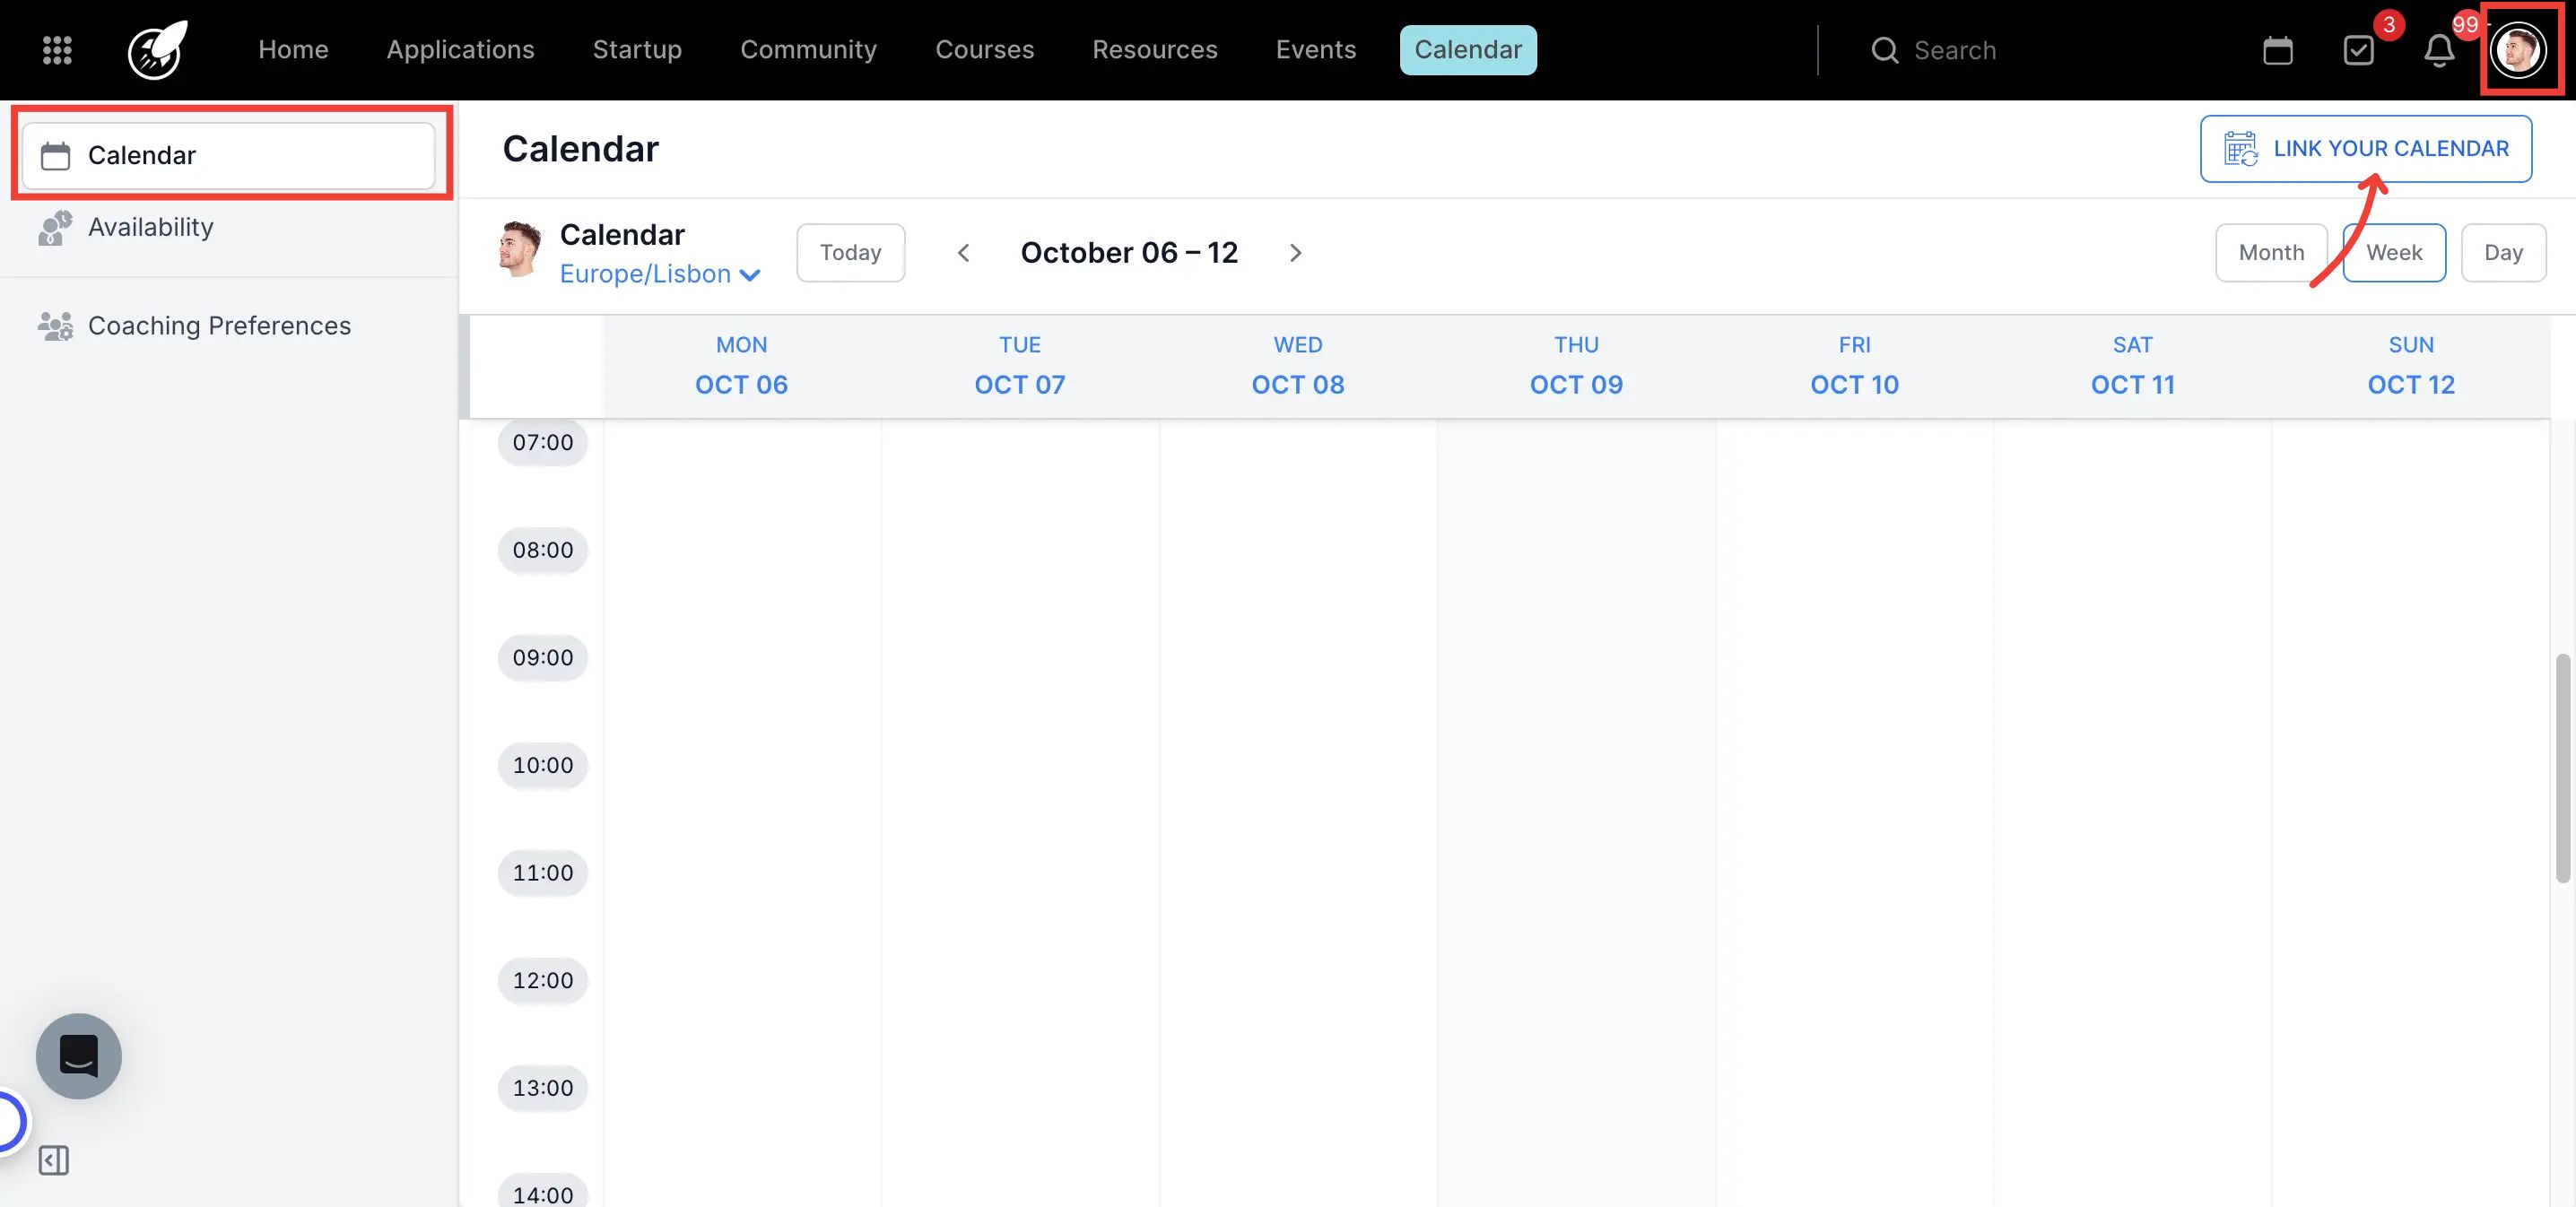
Task: Keep Week view selected
Action: [2394, 252]
